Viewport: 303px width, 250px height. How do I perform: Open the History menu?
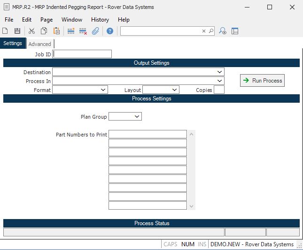100,20
